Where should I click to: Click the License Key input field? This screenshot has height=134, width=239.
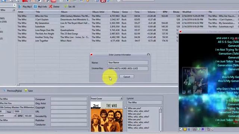click(128, 68)
